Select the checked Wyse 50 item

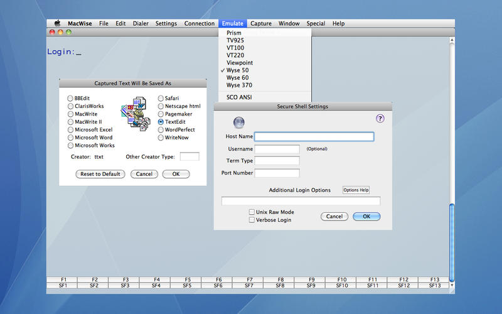265,70
